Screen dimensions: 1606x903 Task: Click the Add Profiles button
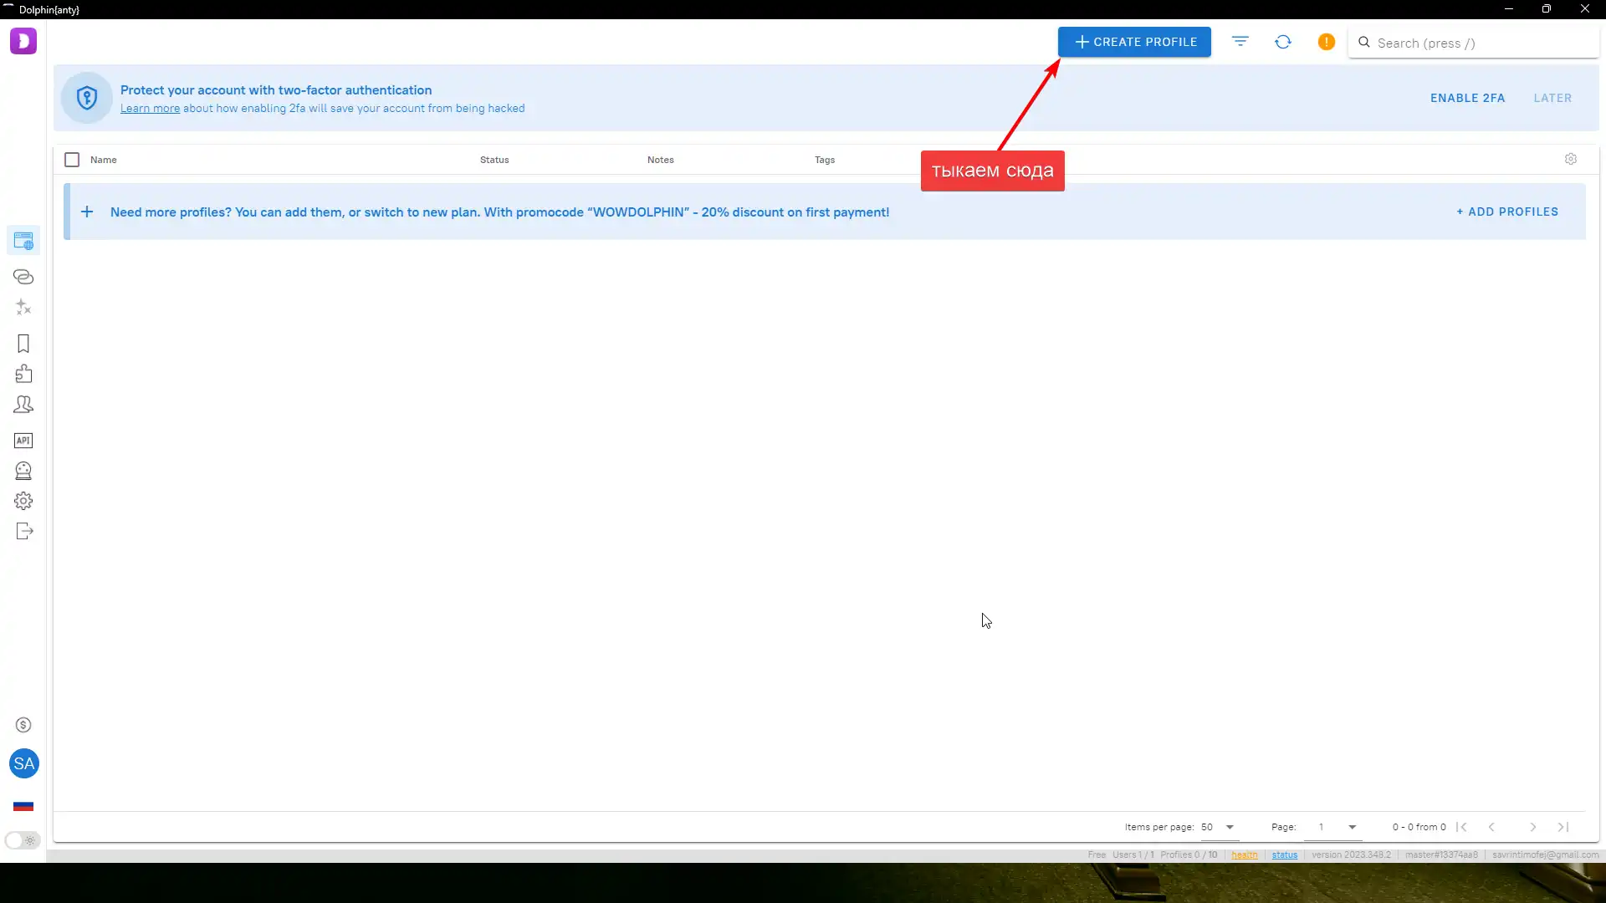1507,212
